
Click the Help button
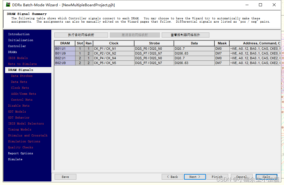pyautogui.click(x=266, y=177)
